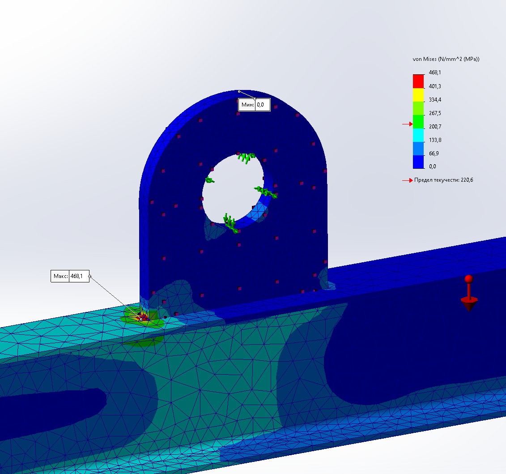Viewport: 506px width, 474px height.
Task: Click the red maximum-stress hotspot at lug base
Action: pyautogui.click(x=142, y=316)
